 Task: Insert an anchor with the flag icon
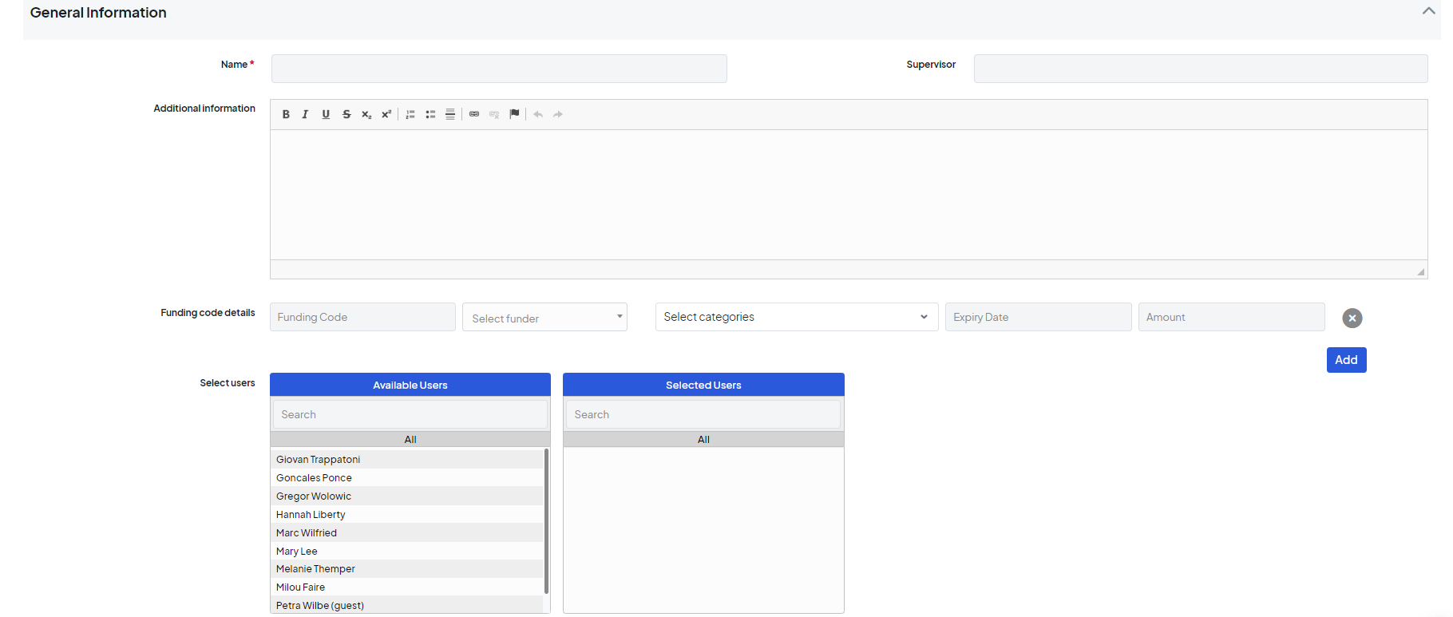(514, 114)
